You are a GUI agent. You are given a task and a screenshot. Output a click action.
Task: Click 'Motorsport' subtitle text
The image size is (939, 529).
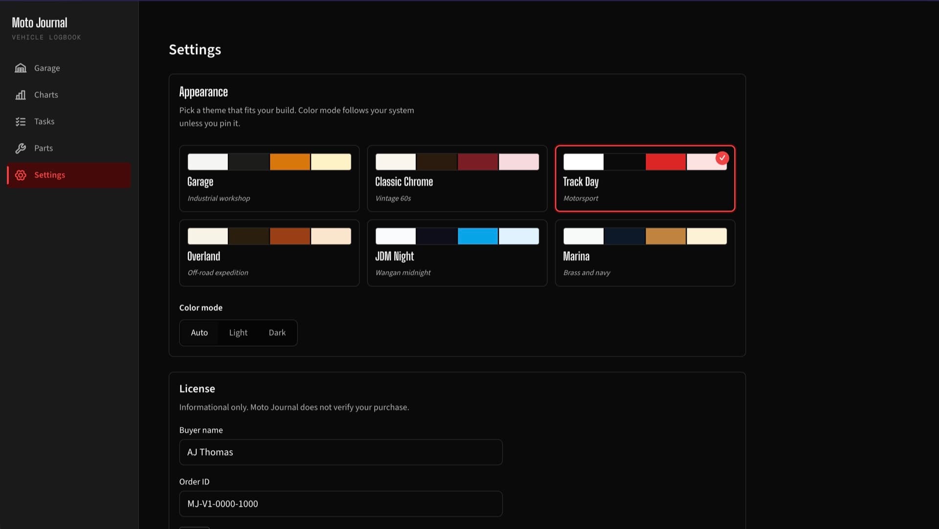point(581,198)
